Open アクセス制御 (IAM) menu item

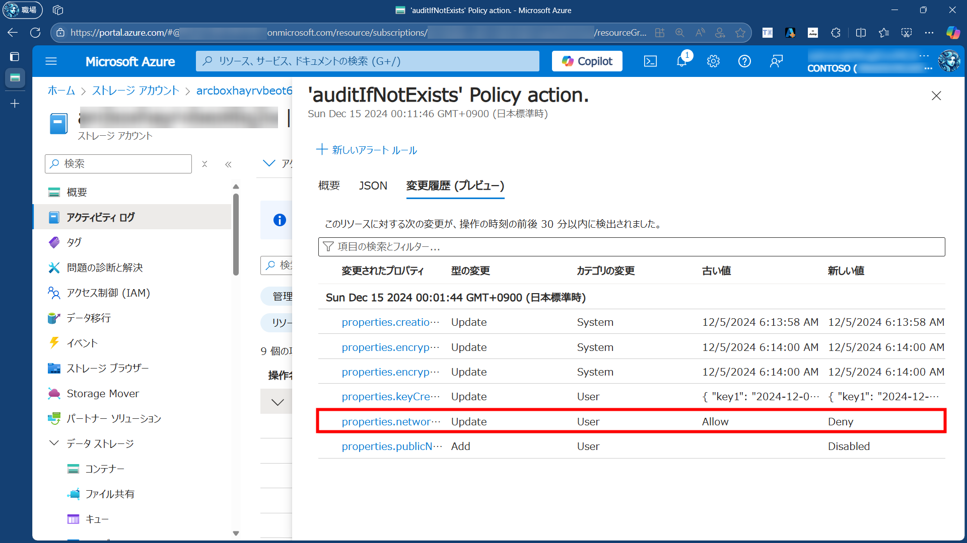[x=108, y=293]
